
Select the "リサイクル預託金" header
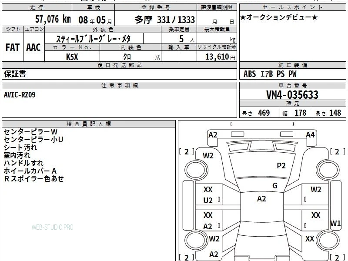[217, 47]
